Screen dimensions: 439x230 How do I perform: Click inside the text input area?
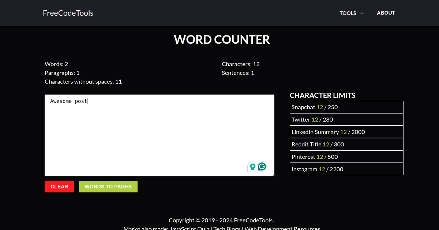pos(159,135)
